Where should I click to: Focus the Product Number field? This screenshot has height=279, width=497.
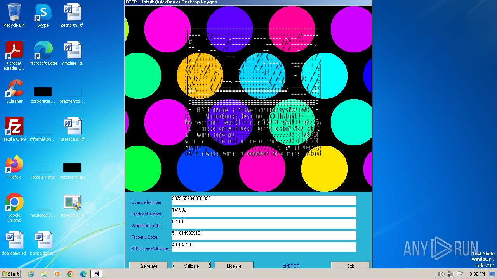[x=264, y=212]
